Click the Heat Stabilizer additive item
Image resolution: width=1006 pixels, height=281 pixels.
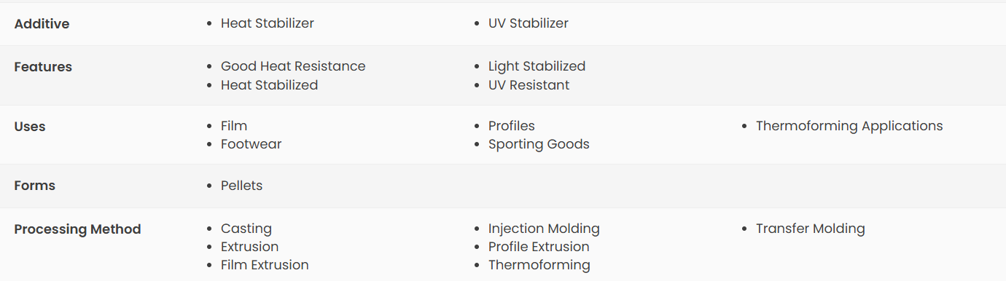268,23
